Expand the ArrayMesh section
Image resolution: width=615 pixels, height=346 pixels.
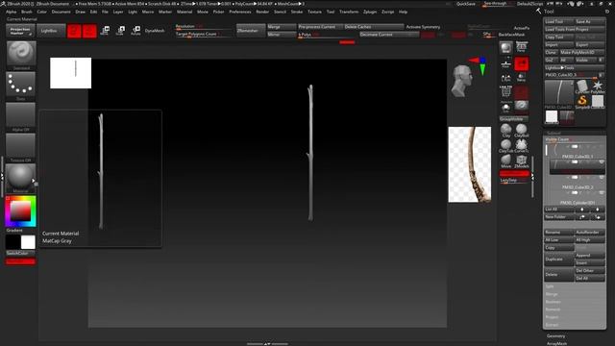556,343
